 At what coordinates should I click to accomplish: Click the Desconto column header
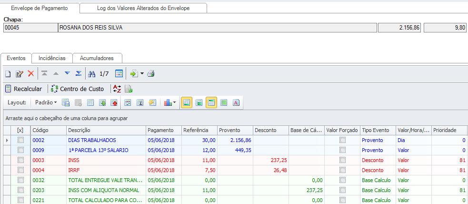point(271,130)
